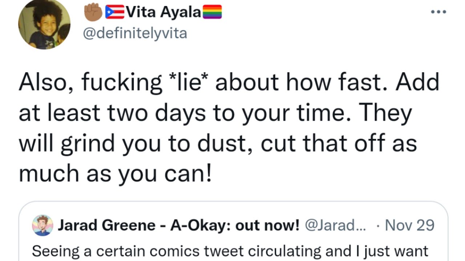Click Vita Ayala's profile avatar photo
Image resolution: width=465 pixels, height=261 pixels.
coord(44,24)
